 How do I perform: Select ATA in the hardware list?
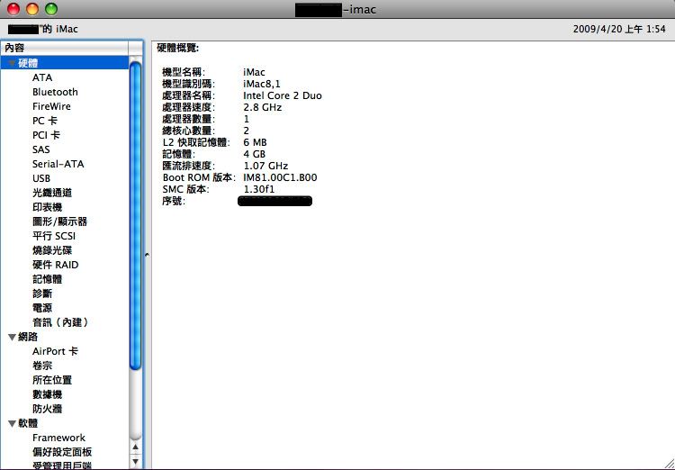pyautogui.click(x=42, y=77)
